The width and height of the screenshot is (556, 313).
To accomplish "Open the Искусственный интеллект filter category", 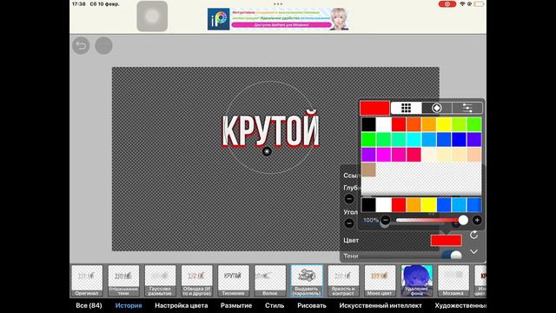I will tap(381, 305).
